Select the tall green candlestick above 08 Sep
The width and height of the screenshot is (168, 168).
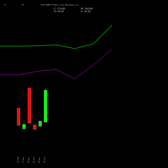click(x=45, y=106)
